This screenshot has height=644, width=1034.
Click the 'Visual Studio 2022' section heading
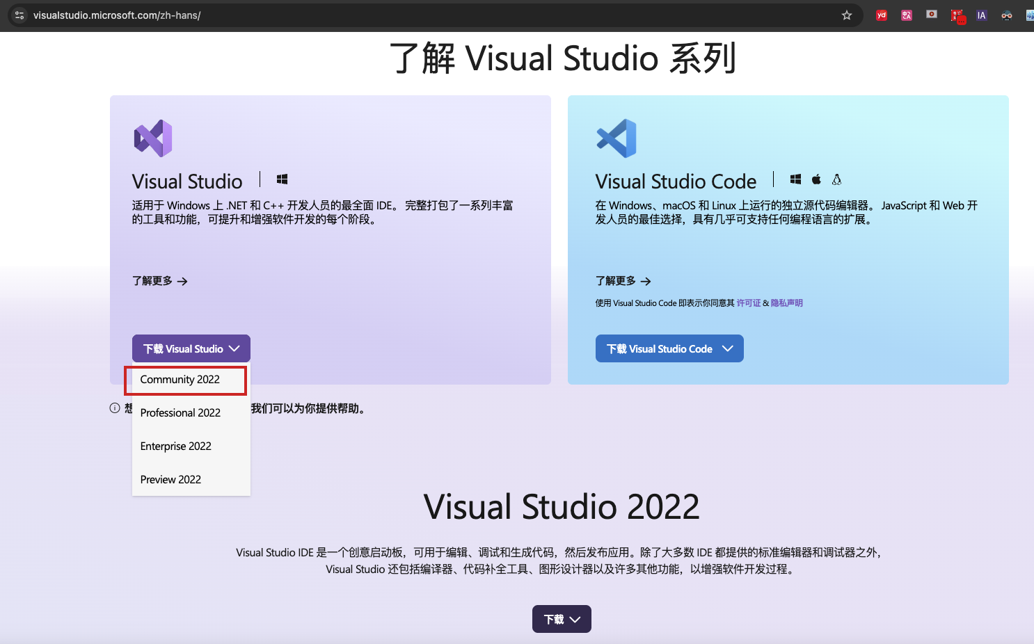tap(562, 506)
